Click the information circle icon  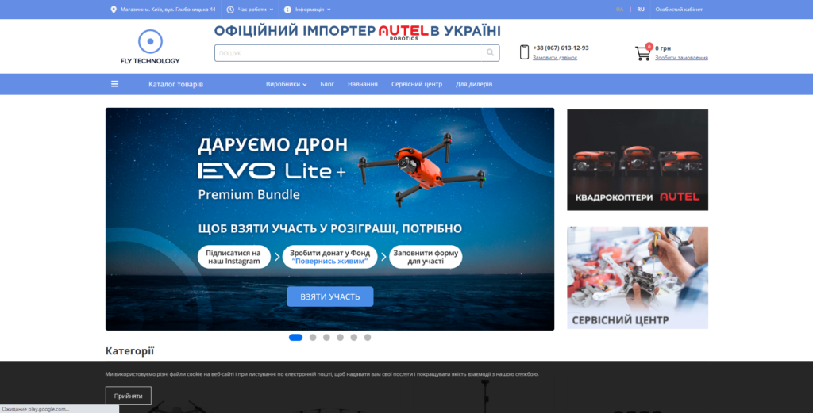tap(287, 10)
